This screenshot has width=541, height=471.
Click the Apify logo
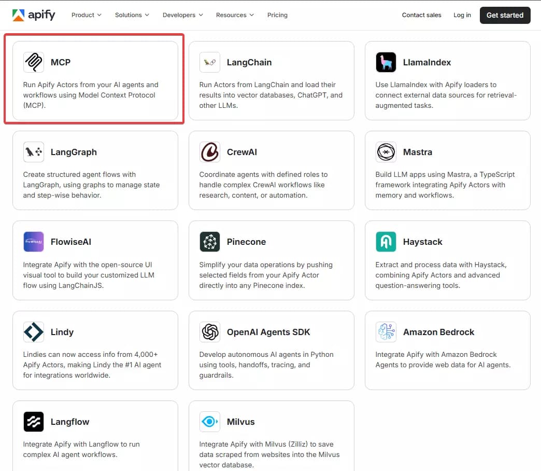click(34, 15)
